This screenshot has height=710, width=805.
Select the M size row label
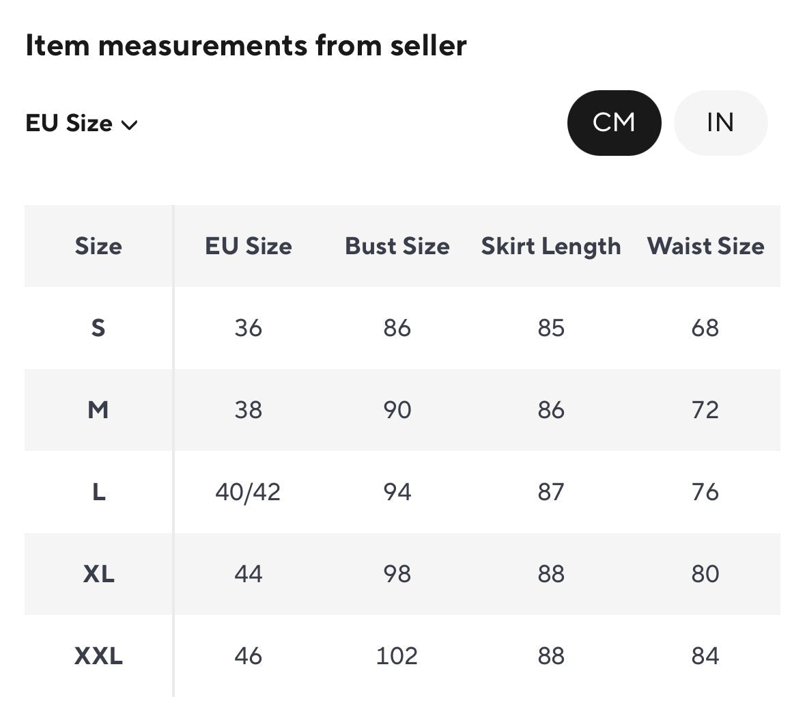(x=98, y=410)
